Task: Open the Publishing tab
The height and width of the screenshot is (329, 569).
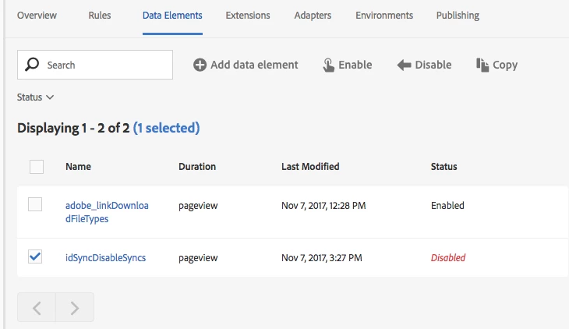Action: (x=458, y=16)
